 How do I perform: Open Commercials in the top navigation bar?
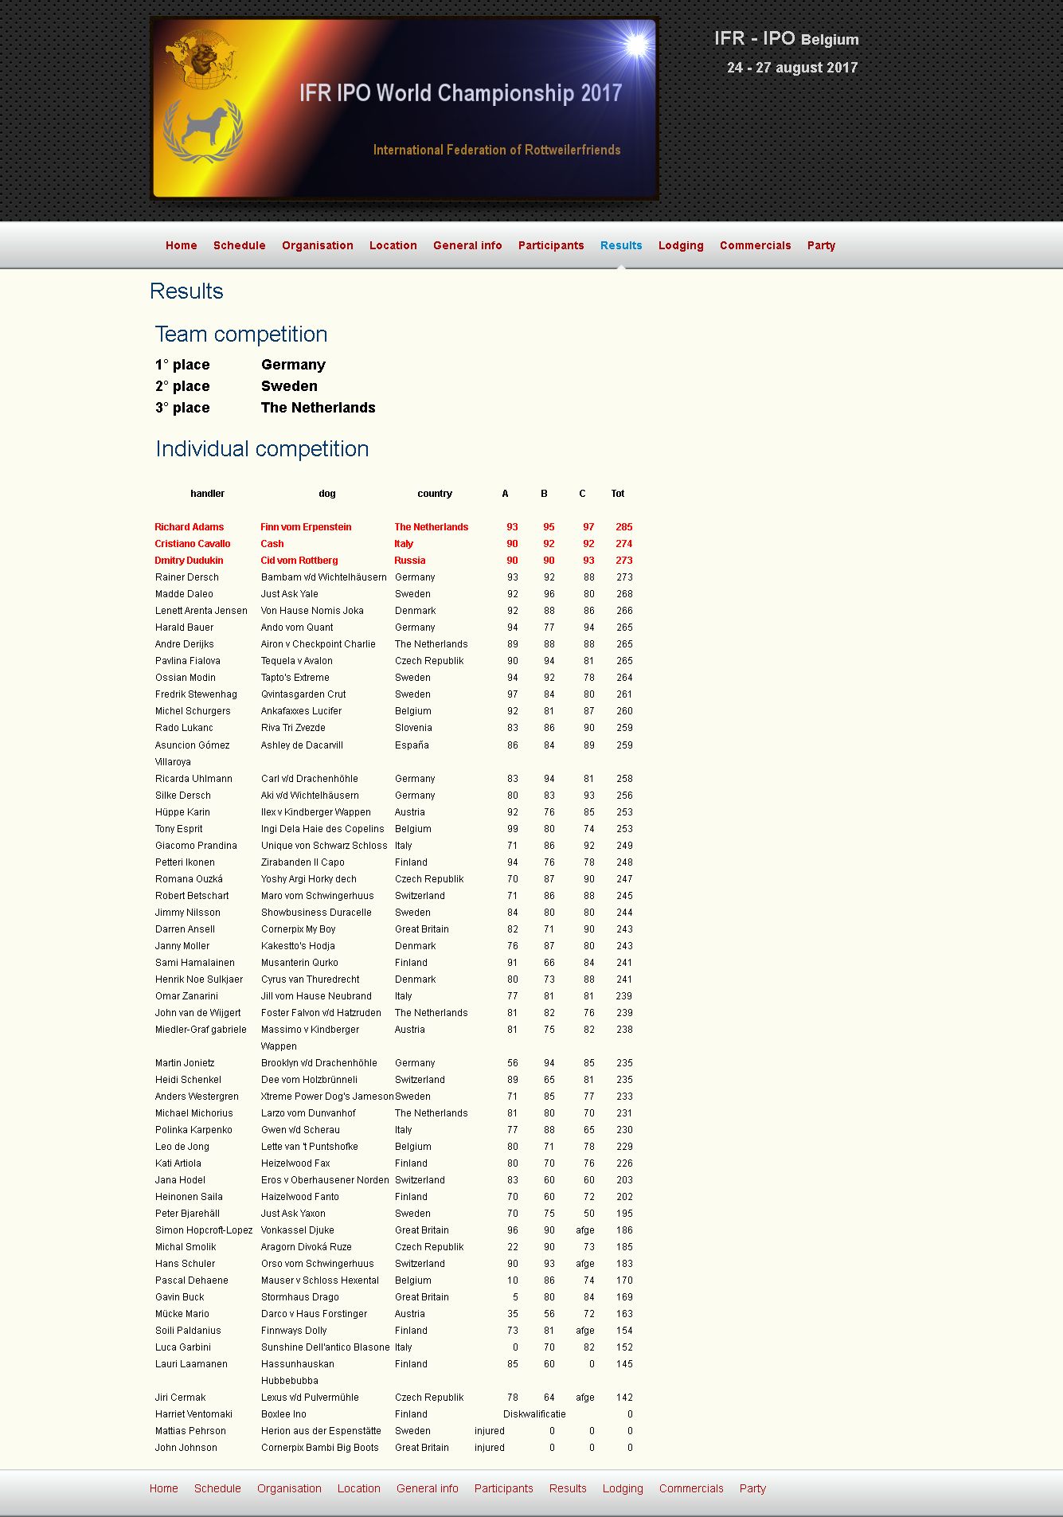click(x=755, y=245)
